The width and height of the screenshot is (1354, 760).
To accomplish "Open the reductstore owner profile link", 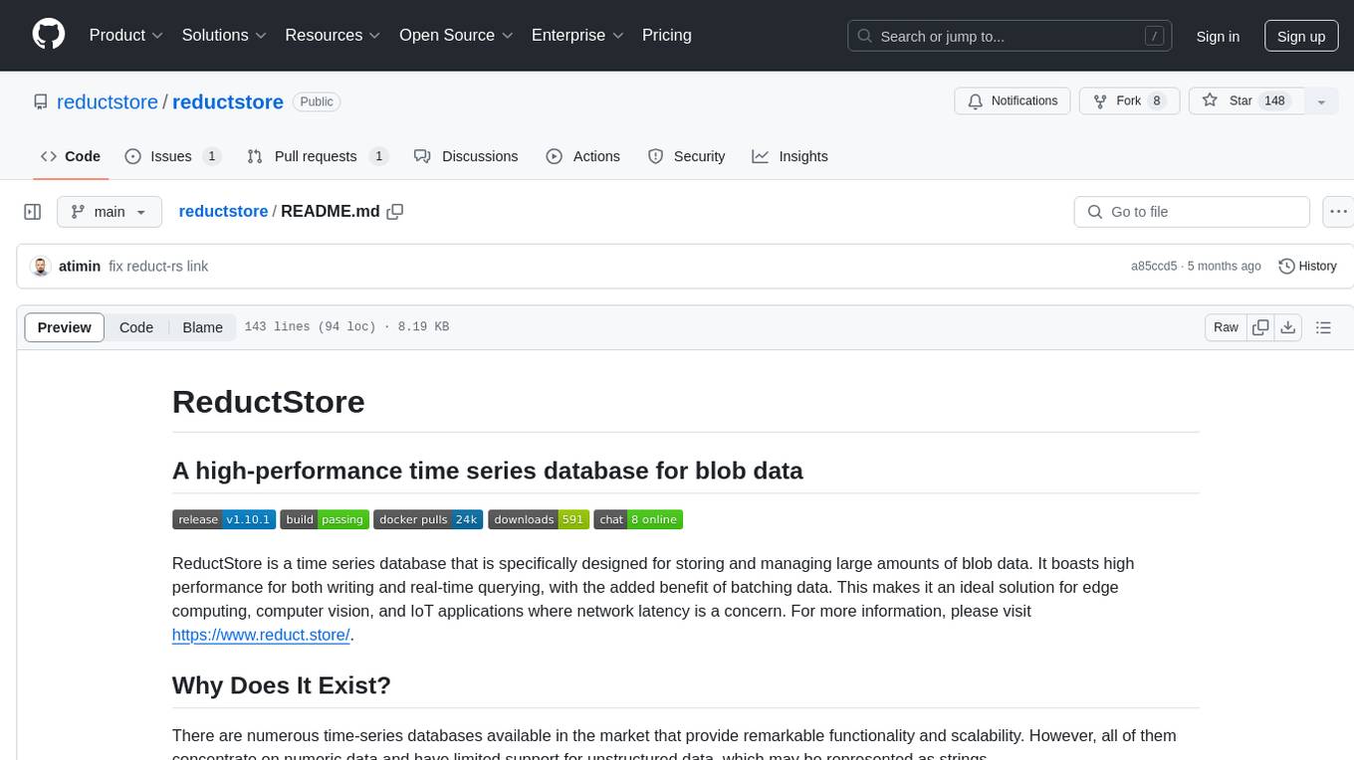I will click(108, 101).
